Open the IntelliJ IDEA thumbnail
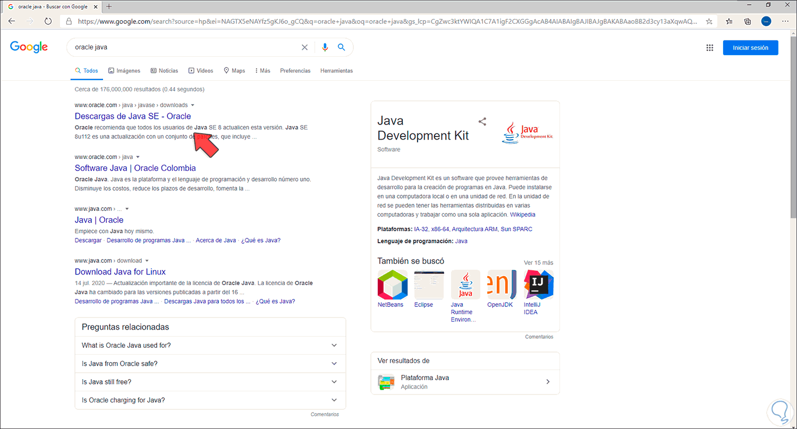797x429 pixels. [538, 285]
